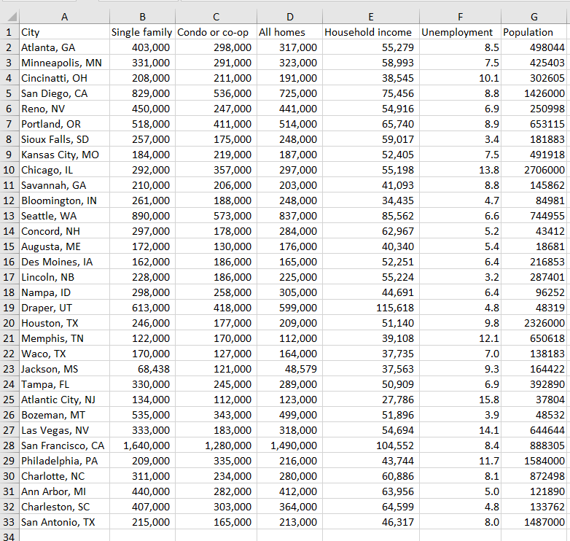
Task: Click the 'Household income' header cell
Action: pos(371,32)
